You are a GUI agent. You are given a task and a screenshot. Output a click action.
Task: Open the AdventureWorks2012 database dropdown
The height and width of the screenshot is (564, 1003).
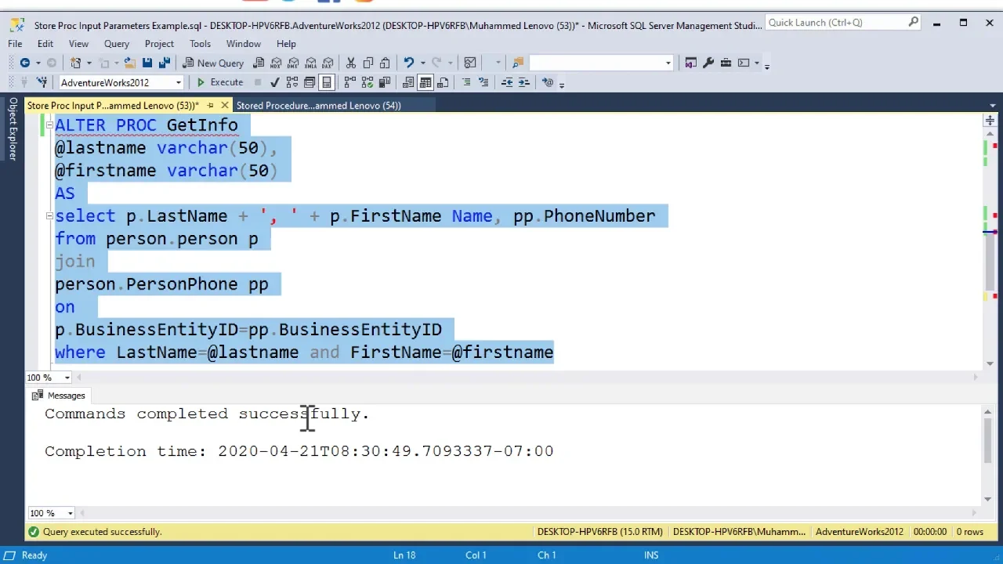click(179, 82)
